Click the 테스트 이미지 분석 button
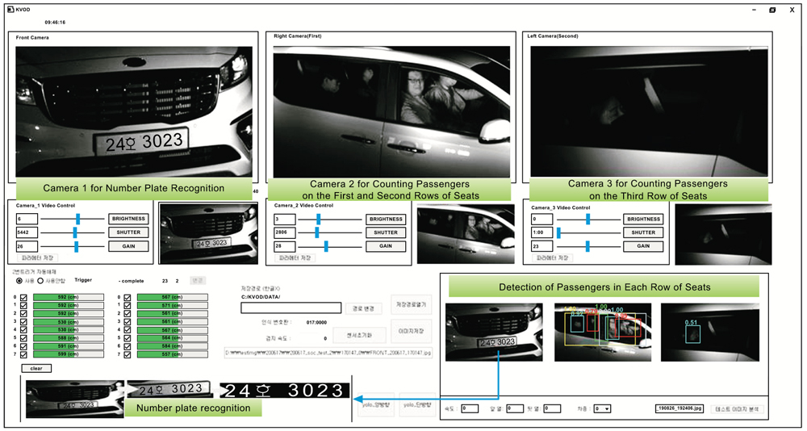Viewport: 807px width, 431px height. pos(738,408)
